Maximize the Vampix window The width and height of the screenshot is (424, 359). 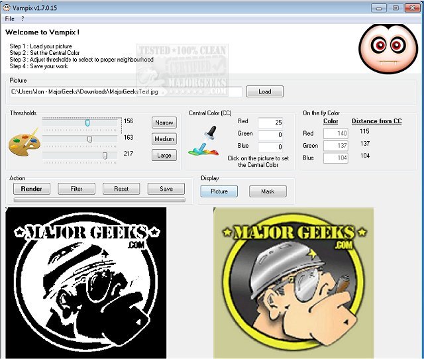coord(396,8)
